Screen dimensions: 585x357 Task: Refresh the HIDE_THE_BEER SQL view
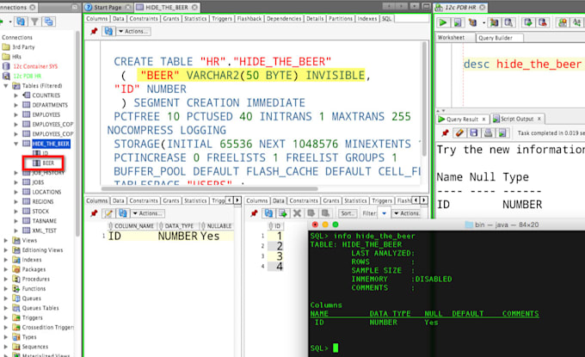108,31
